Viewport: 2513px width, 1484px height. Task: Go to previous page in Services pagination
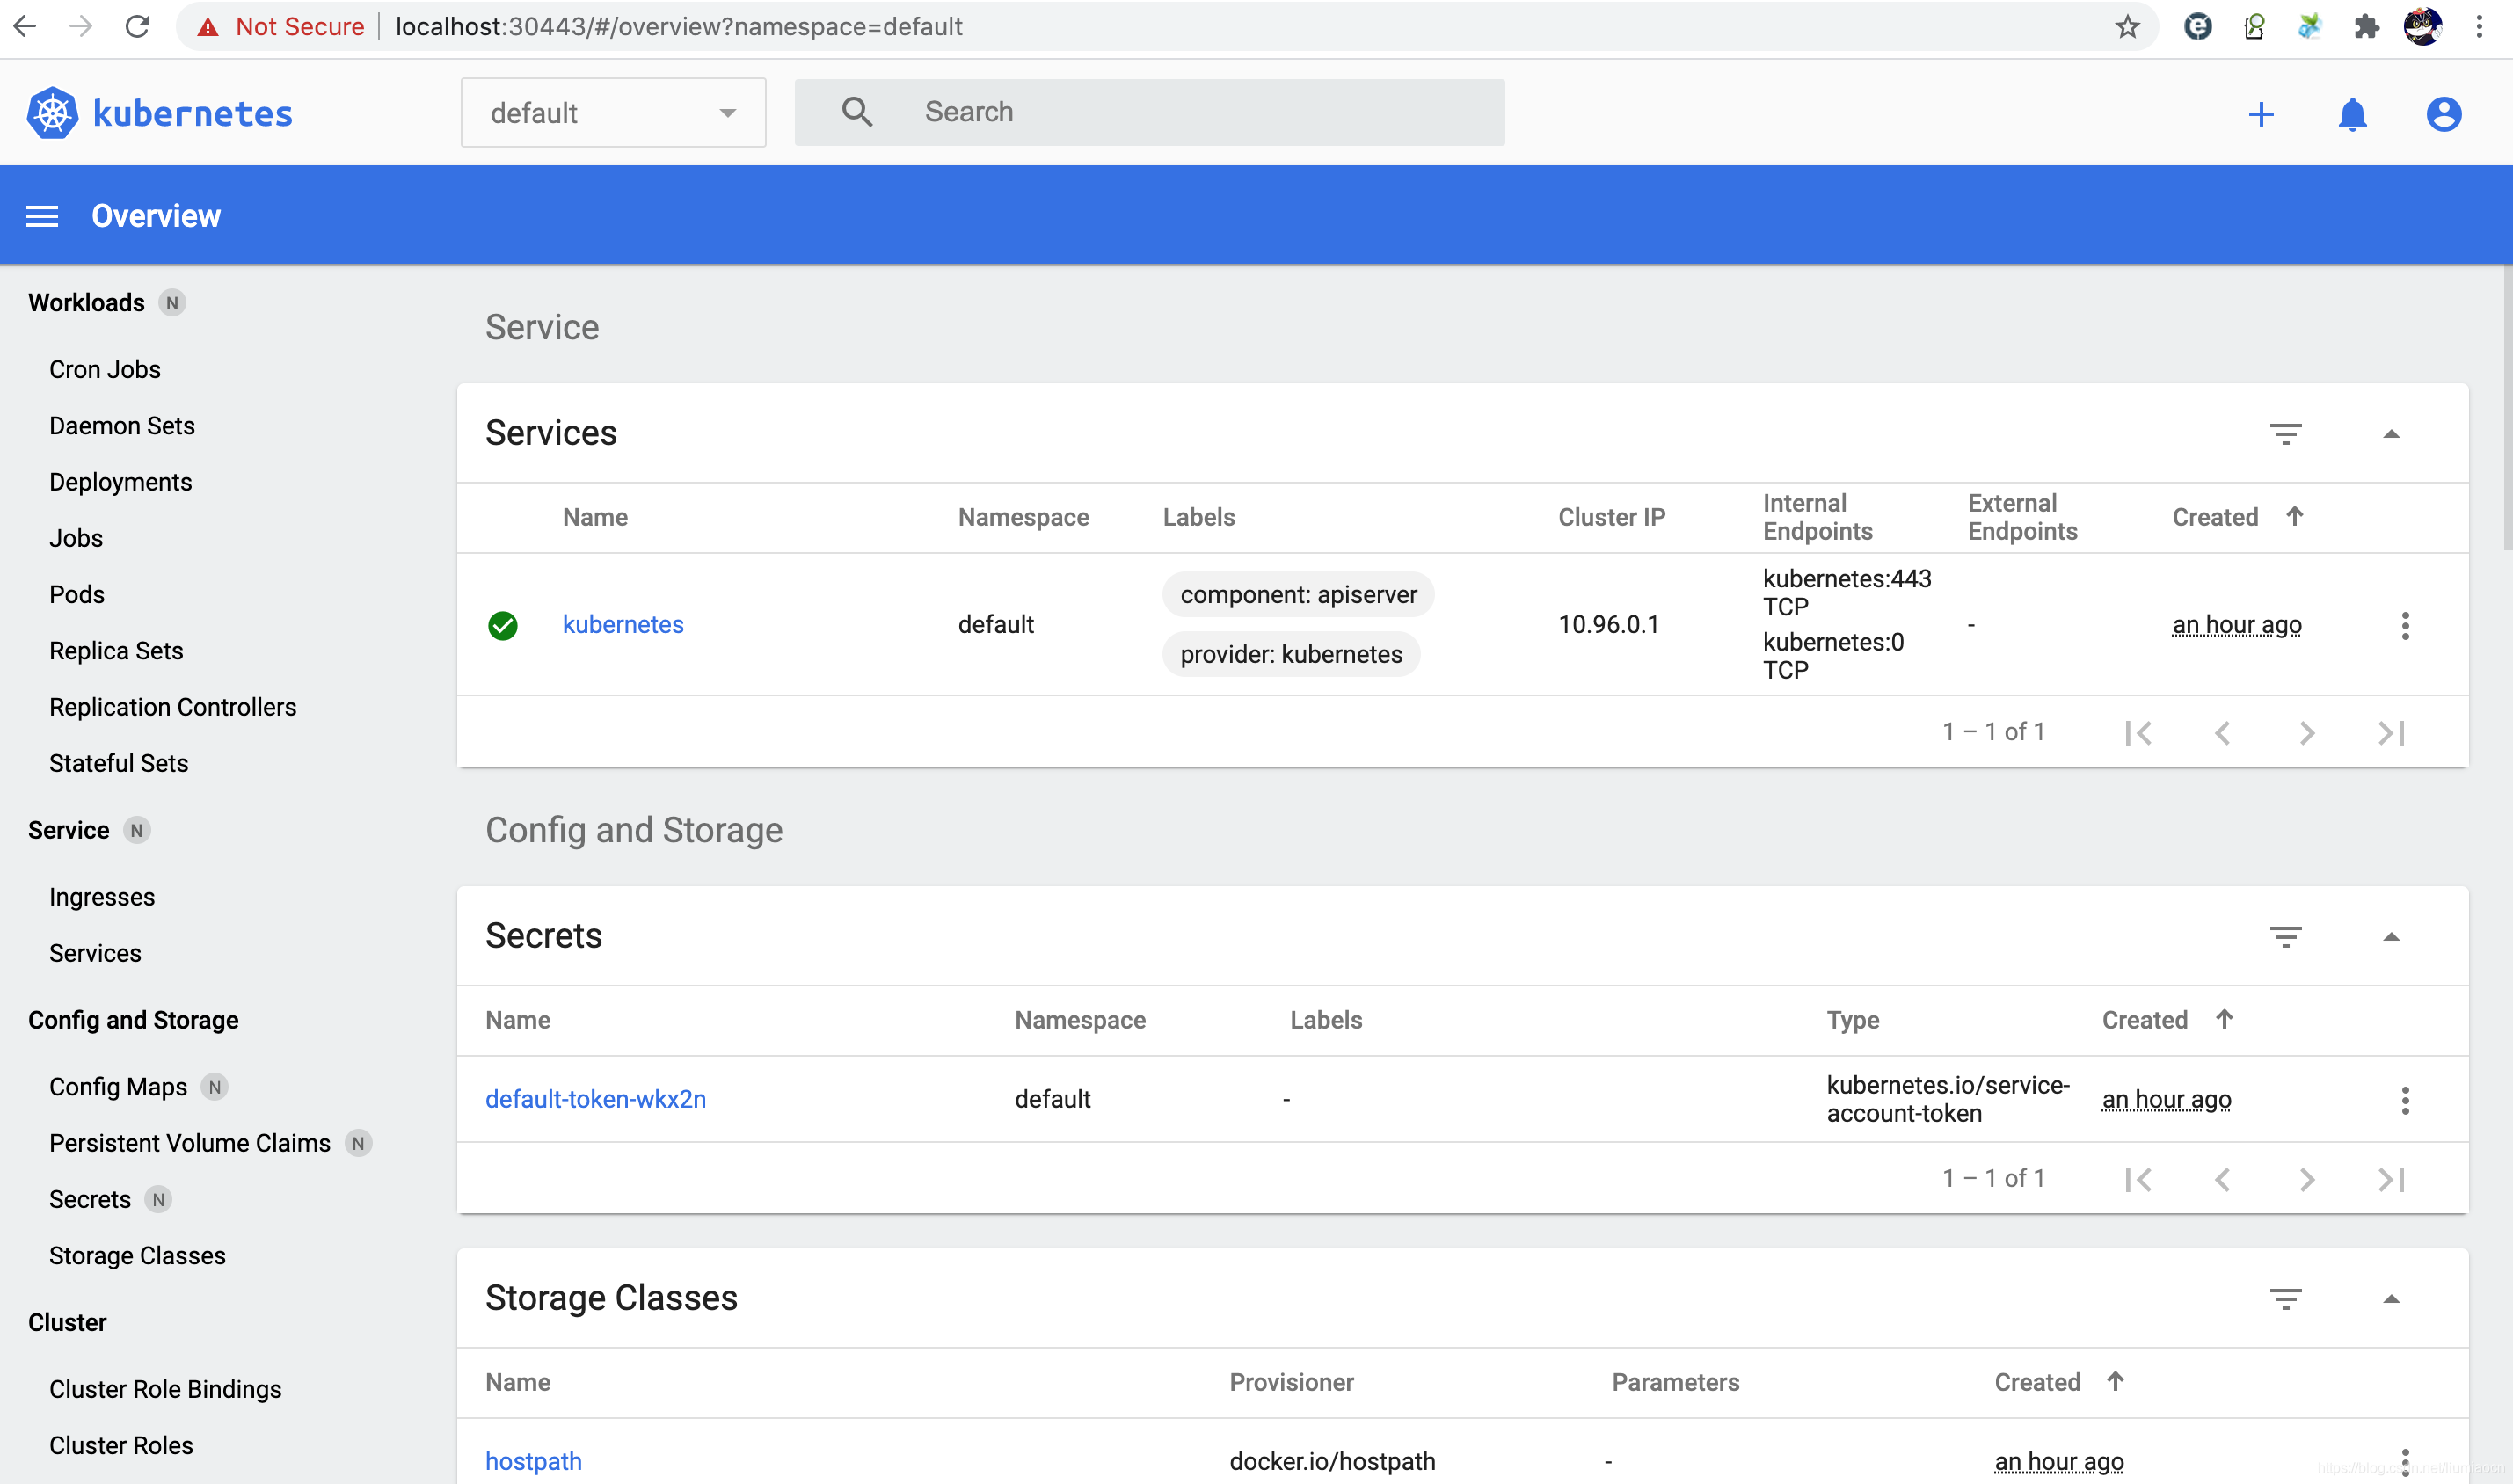click(2222, 733)
